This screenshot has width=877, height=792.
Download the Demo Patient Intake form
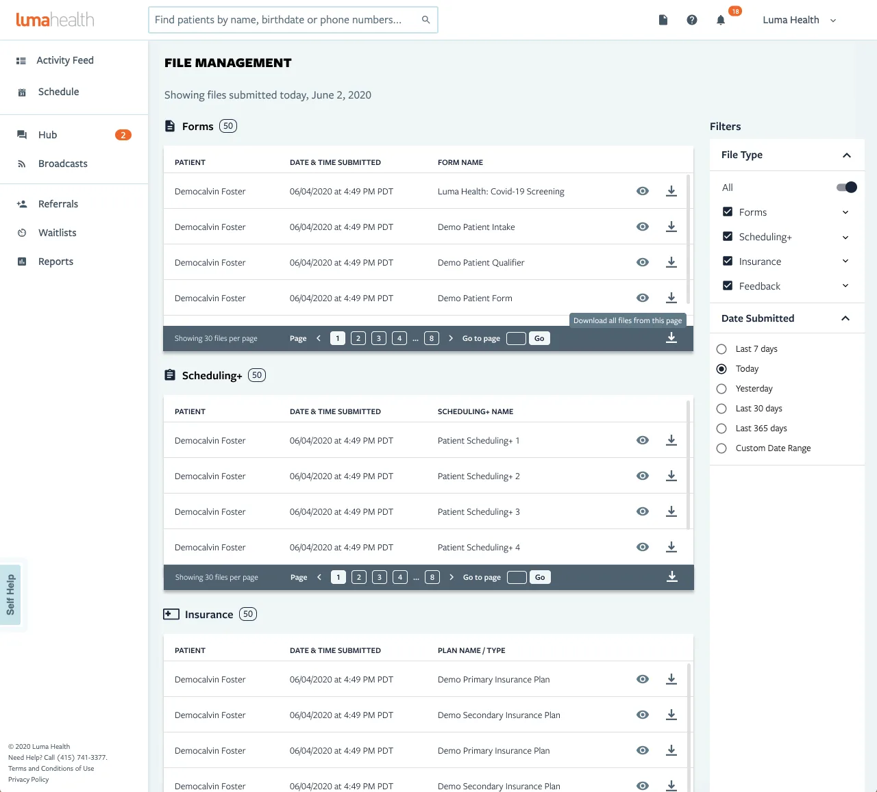(x=671, y=227)
